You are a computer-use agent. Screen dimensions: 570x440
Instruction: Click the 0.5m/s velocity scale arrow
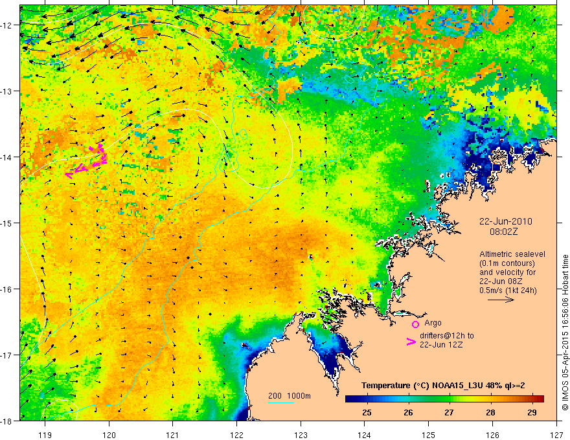501,300
